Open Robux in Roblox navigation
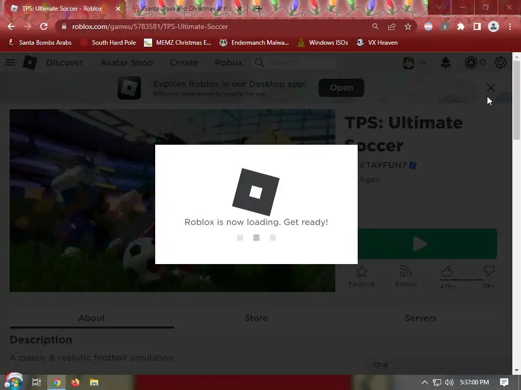 click(x=228, y=62)
